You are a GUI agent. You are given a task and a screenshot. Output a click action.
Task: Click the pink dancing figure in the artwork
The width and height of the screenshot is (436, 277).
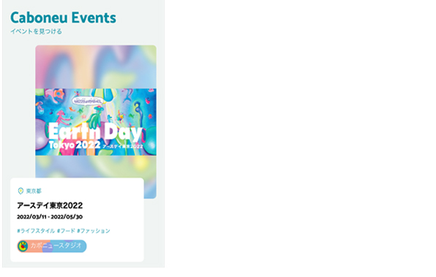[64, 118]
